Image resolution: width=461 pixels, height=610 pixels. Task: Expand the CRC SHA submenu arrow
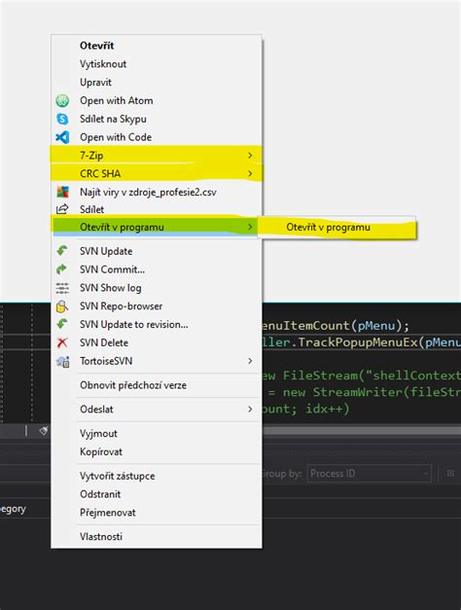tap(250, 173)
